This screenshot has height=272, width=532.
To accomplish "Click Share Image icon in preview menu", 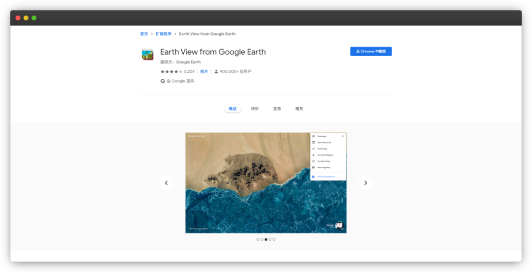I will pyautogui.click(x=313, y=149).
